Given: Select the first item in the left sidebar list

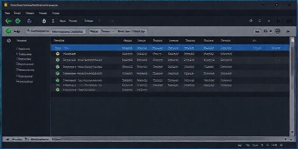Looking at the screenshot, I should tap(23, 49).
